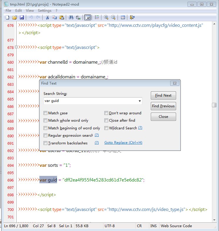Click the Close button in Find Text

click(x=163, y=117)
